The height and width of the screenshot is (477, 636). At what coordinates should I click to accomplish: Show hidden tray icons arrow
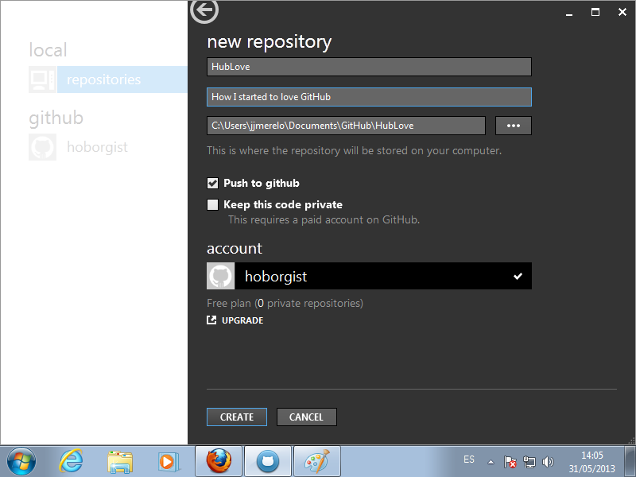491,462
